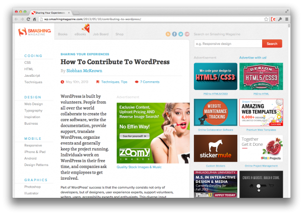Click the red Search button
The image size is (303, 215).
(272, 44)
